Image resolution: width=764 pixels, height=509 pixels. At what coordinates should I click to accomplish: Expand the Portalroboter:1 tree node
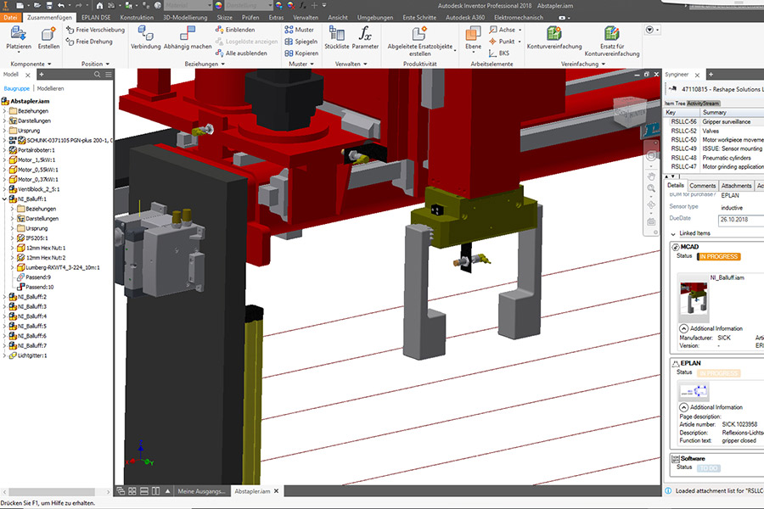(x=4, y=150)
